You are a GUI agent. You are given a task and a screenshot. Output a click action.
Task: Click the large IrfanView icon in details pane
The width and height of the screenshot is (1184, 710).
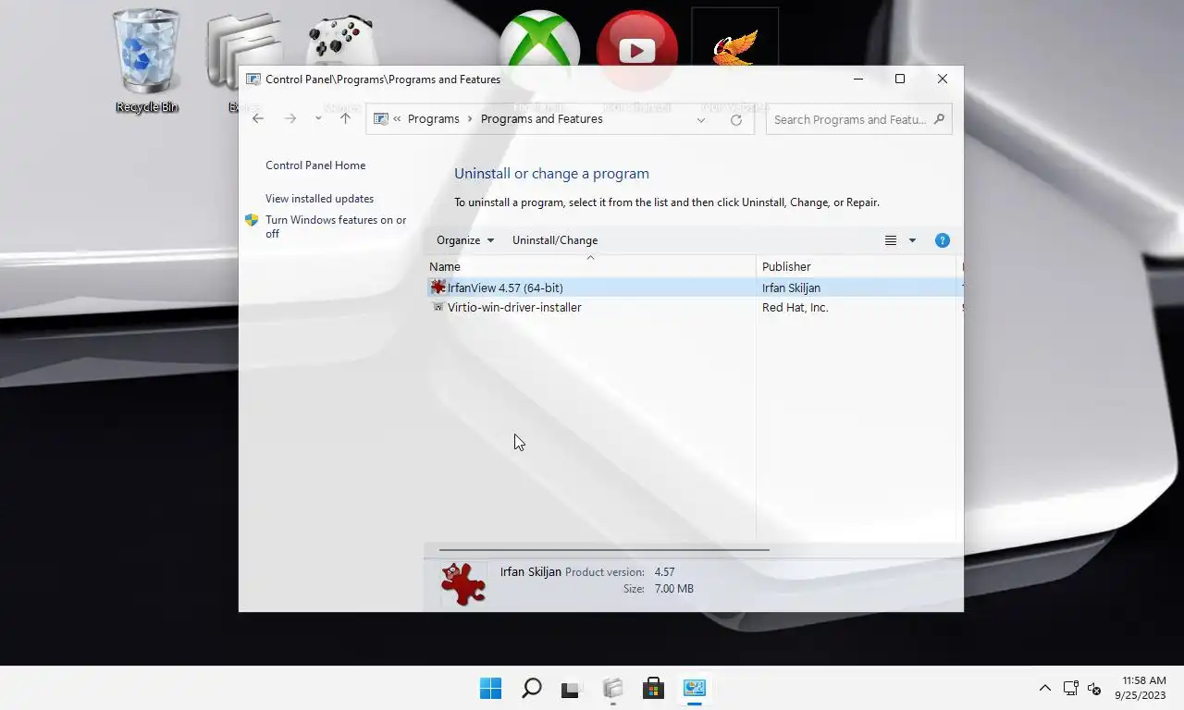pyautogui.click(x=463, y=583)
